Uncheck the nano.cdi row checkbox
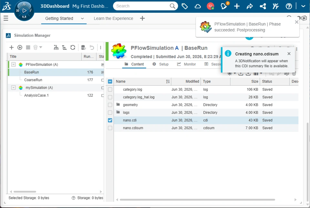 tap(110, 120)
